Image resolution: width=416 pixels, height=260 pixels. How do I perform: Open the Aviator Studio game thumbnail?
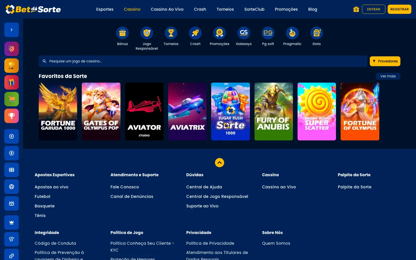(144, 112)
